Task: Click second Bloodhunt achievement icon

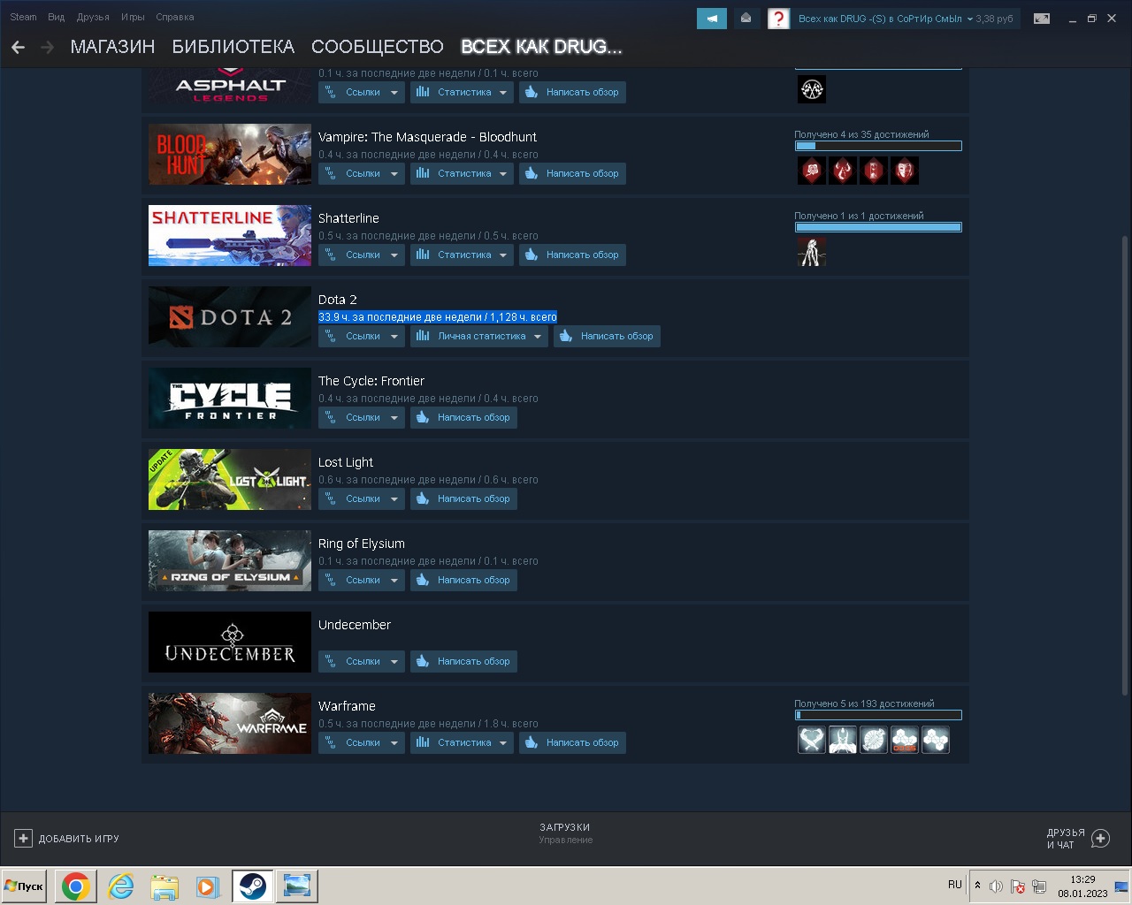Action: 843,171
